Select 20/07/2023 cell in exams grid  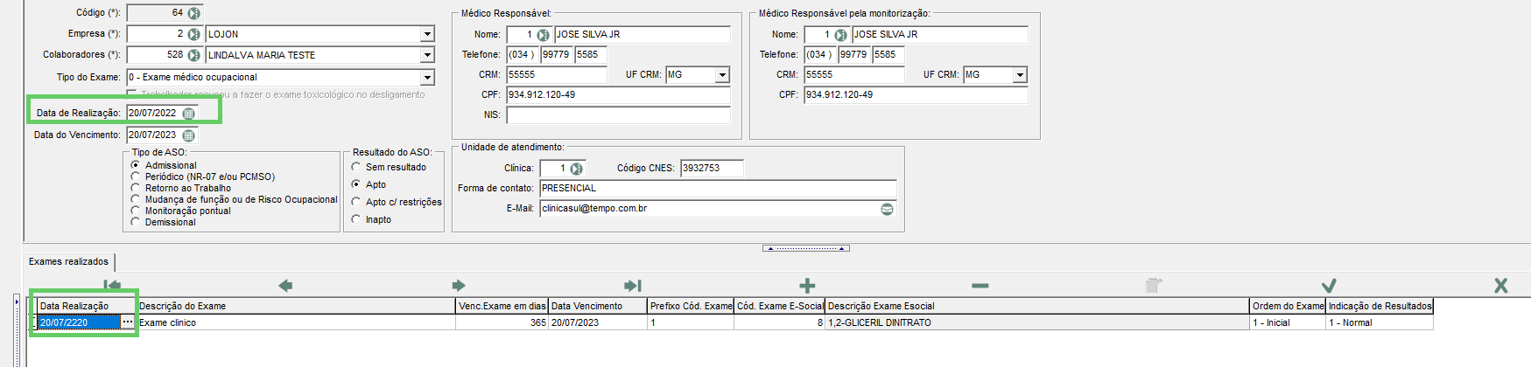(598, 322)
